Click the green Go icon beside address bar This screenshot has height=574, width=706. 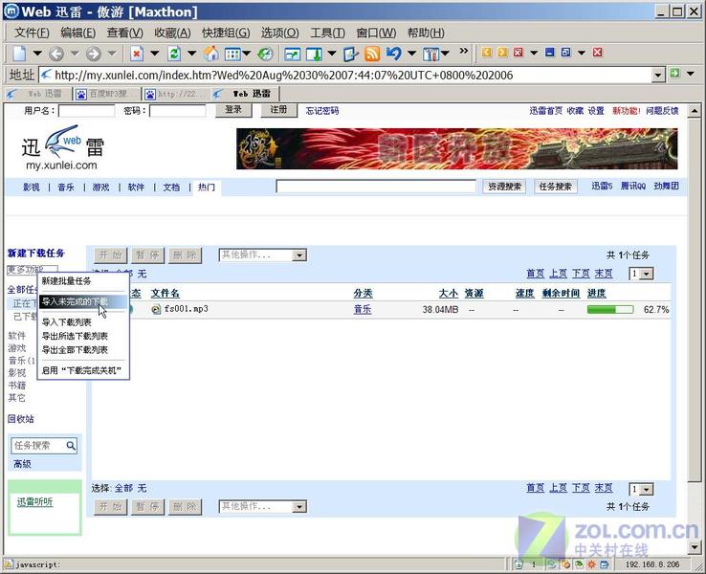tap(674, 73)
